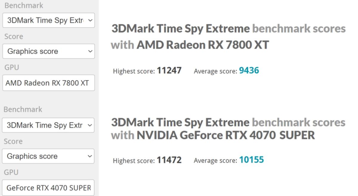Open the second Benchmark selector for RTX comparison
This screenshot has width=358, height=196.
tap(48, 125)
